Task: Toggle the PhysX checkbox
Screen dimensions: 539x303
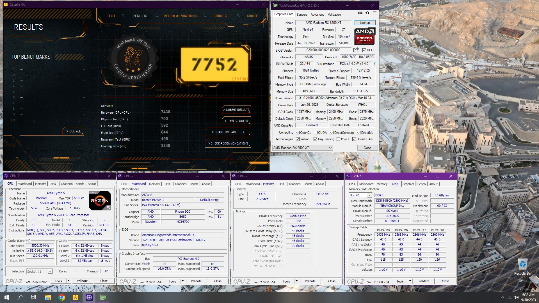Action: [x=338, y=139]
